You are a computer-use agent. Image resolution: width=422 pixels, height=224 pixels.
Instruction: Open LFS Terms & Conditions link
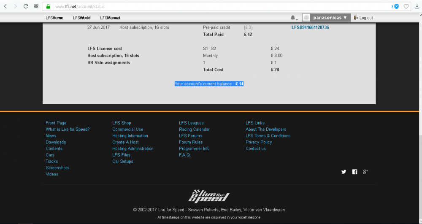pyautogui.click(x=268, y=136)
